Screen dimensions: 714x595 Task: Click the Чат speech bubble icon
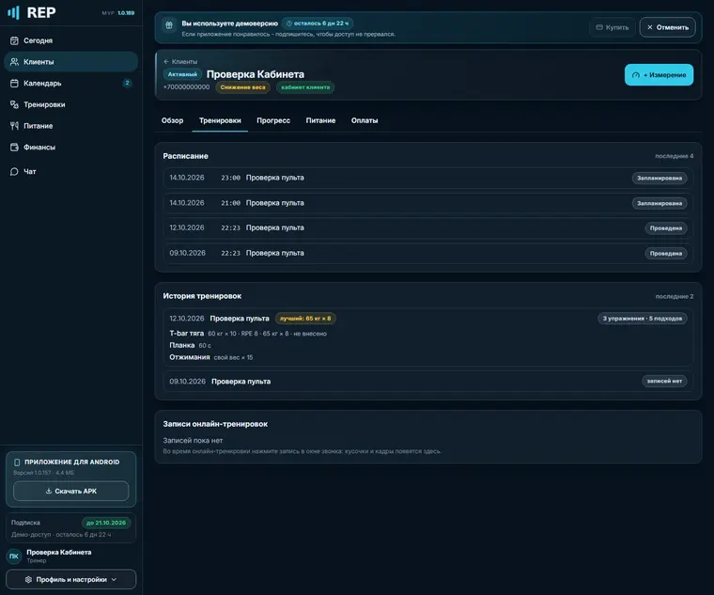point(15,171)
